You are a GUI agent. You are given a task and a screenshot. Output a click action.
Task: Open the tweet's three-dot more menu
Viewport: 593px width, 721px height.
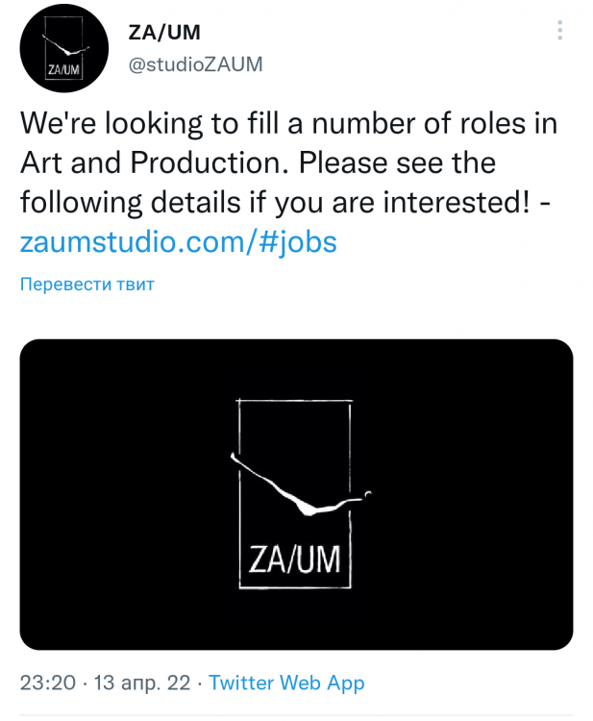559,30
